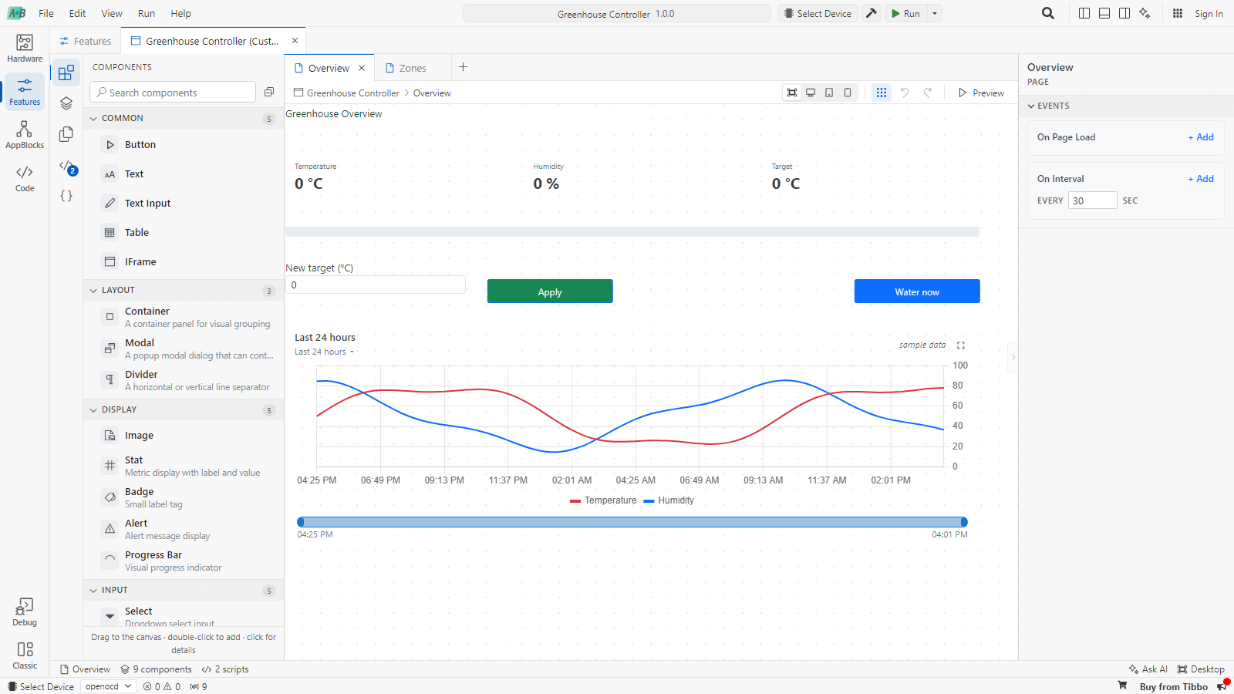Expand the chart to fullscreen icon
1234x694 pixels.
[x=961, y=345]
